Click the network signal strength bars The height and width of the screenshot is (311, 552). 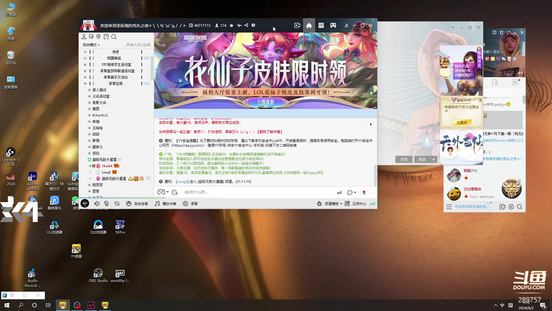coord(372,204)
